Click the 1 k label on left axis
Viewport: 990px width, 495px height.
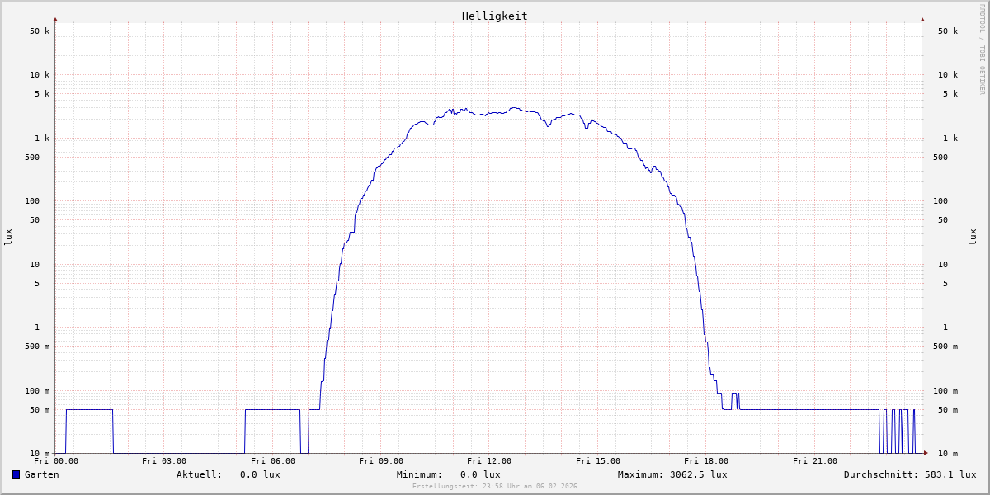pyautogui.click(x=41, y=138)
